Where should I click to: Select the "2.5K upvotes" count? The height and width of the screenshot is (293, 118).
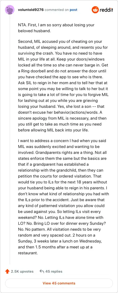(22, 271)
